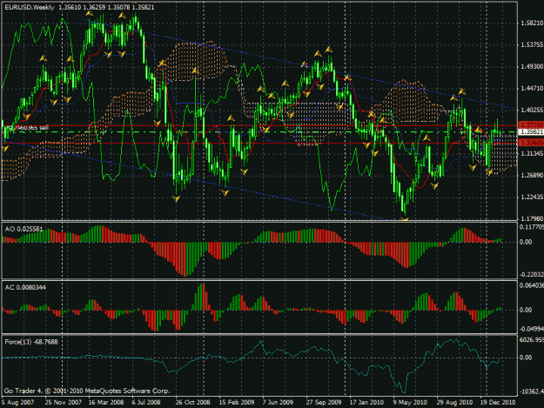Click the AC scale minimum -0.04994
The width and height of the screenshot is (544, 408).
point(532,329)
